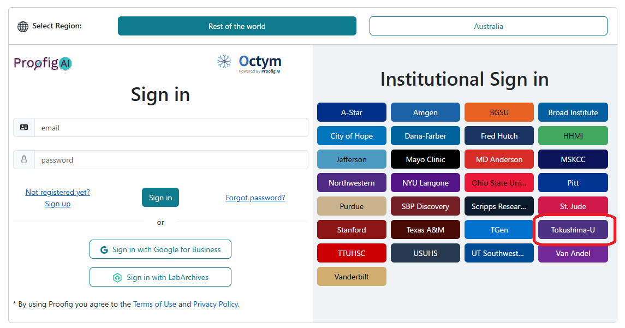Viewport: 625px width, 328px height.
Task: Click the Proofig AI logo
Action: 43,63
